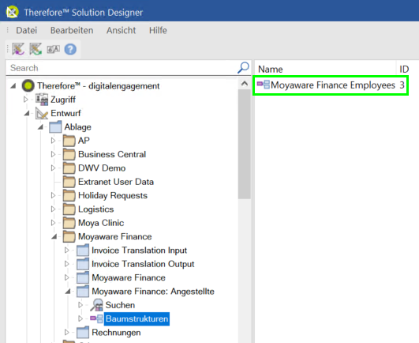Expand the Holiday Requests folder
The width and height of the screenshot is (419, 343).
(53, 195)
